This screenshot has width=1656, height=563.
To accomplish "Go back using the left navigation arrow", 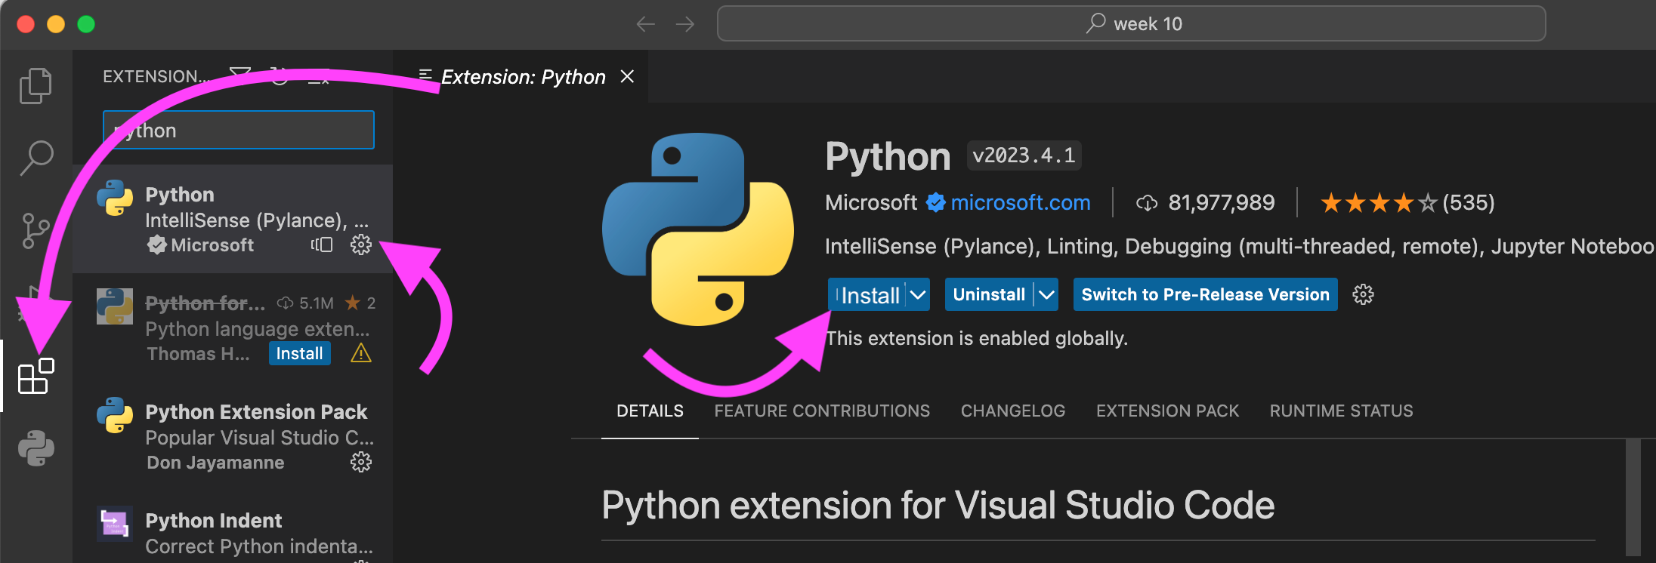I will coord(645,24).
